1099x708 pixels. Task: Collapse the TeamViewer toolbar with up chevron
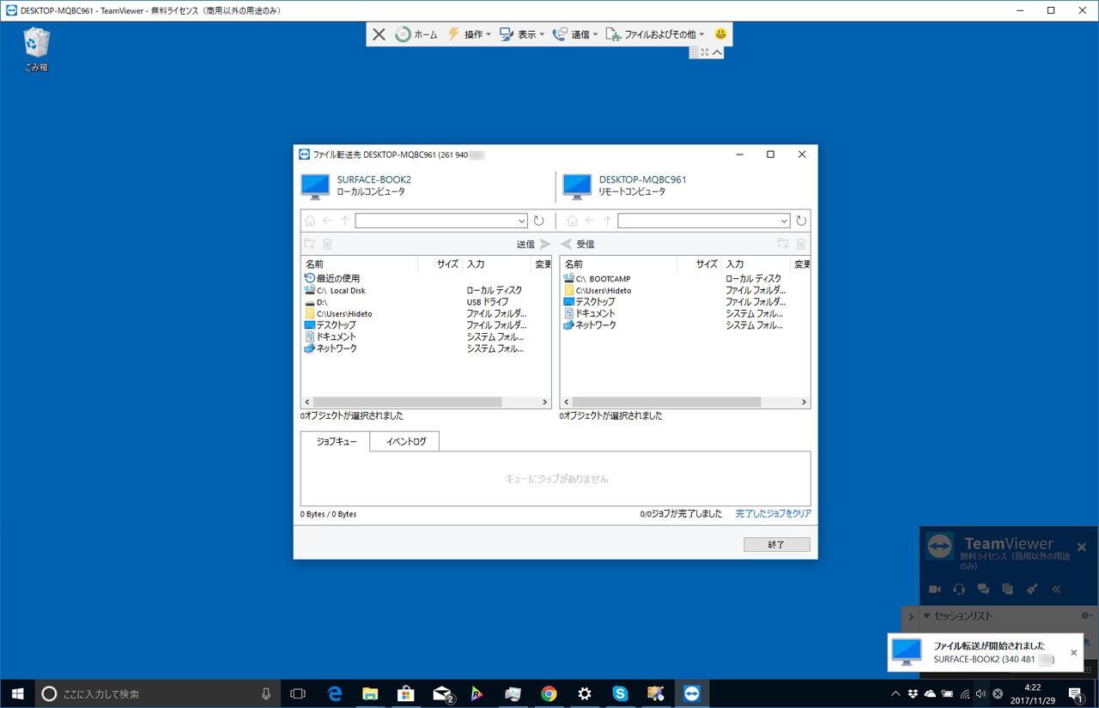pyautogui.click(x=717, y=52)
